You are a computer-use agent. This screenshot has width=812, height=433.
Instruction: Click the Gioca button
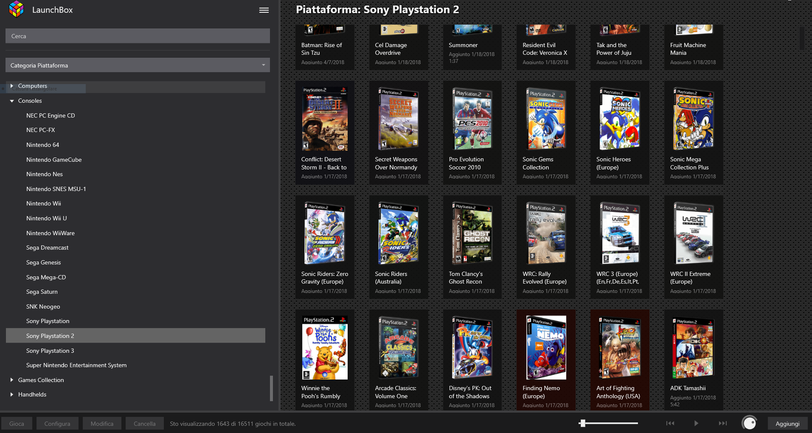click(17, 423)
